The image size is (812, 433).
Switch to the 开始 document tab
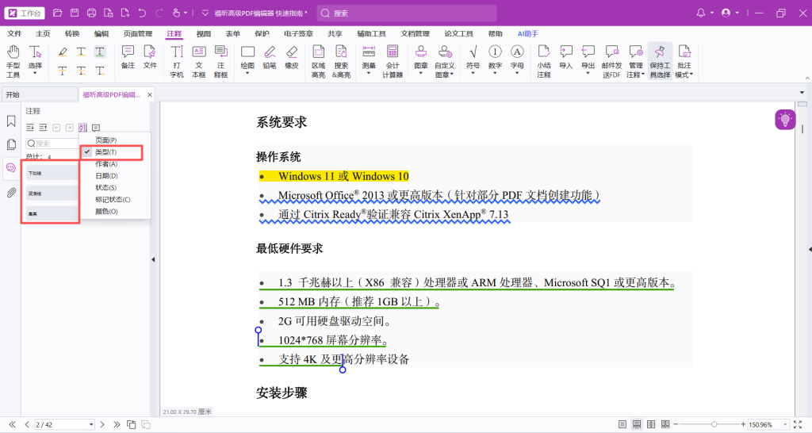point(39,95)
